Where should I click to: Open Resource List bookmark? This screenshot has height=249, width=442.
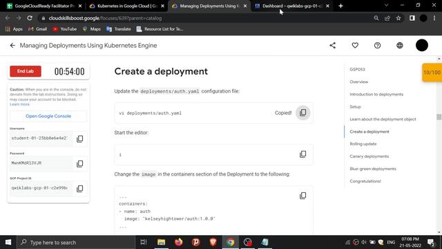tap(160, 29)
